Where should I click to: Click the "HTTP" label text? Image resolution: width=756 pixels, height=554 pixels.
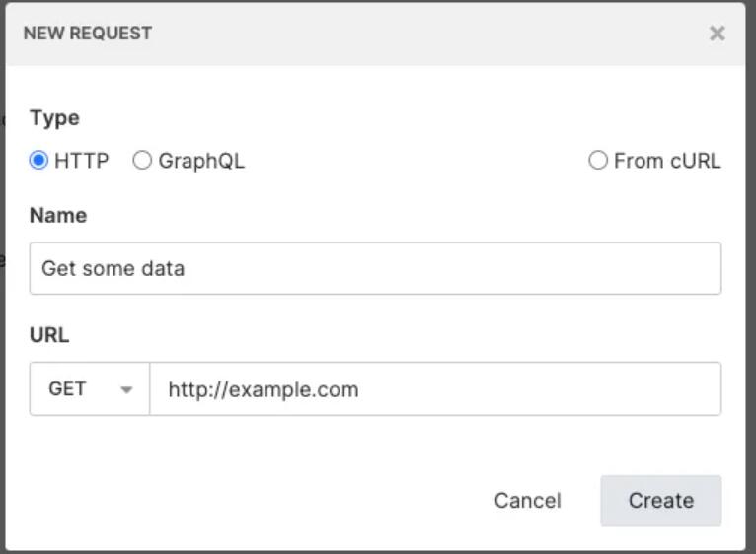[x=81, y=161]
